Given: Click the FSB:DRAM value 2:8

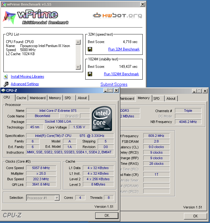Looking at the screenshot, I should (156, 141).
